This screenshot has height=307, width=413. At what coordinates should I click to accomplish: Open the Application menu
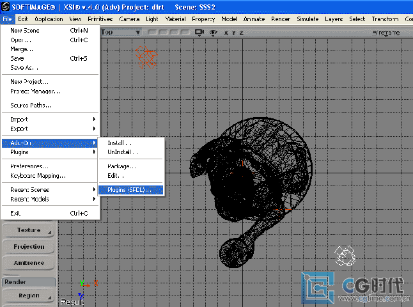49,19
